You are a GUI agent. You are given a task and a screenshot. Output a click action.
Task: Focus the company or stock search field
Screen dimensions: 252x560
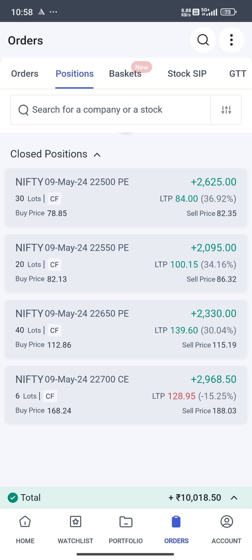point(110,110)
